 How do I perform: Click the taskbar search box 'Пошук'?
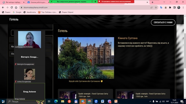point(26,101)
